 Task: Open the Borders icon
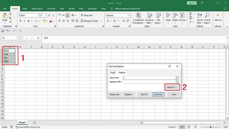coord(36,21)
